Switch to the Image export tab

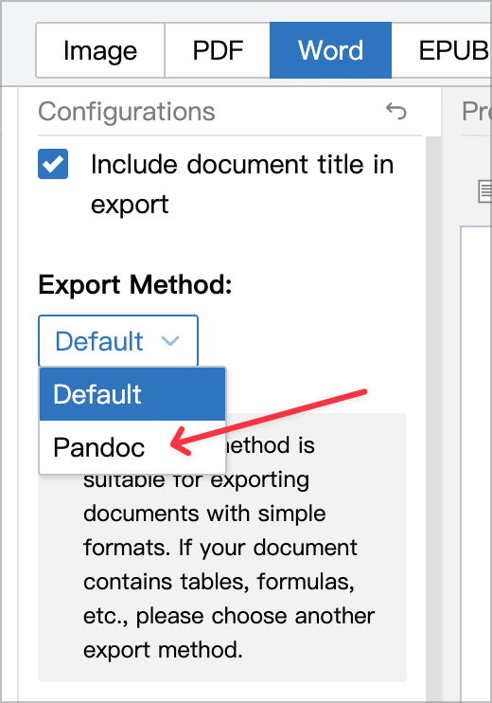[100, 50]
